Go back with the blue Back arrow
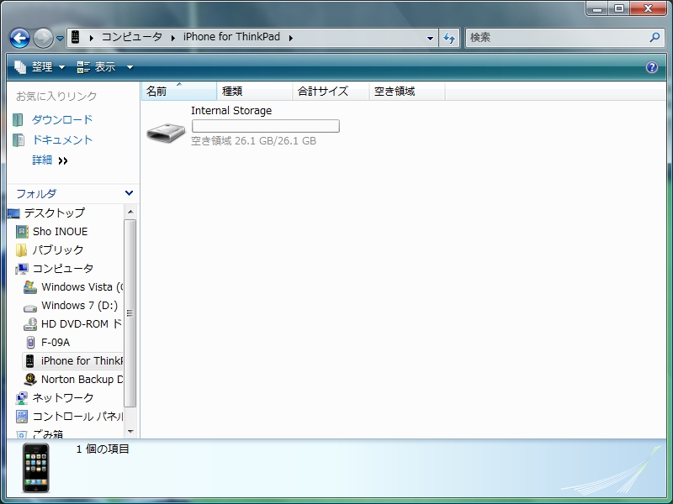Screen dimensions: 673x504 coord(19,38)
